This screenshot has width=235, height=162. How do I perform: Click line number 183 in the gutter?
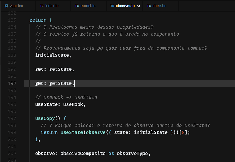[x=12, y=20]
